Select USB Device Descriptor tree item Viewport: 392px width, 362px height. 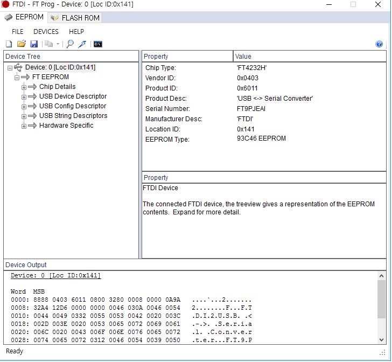coord(73,96)
